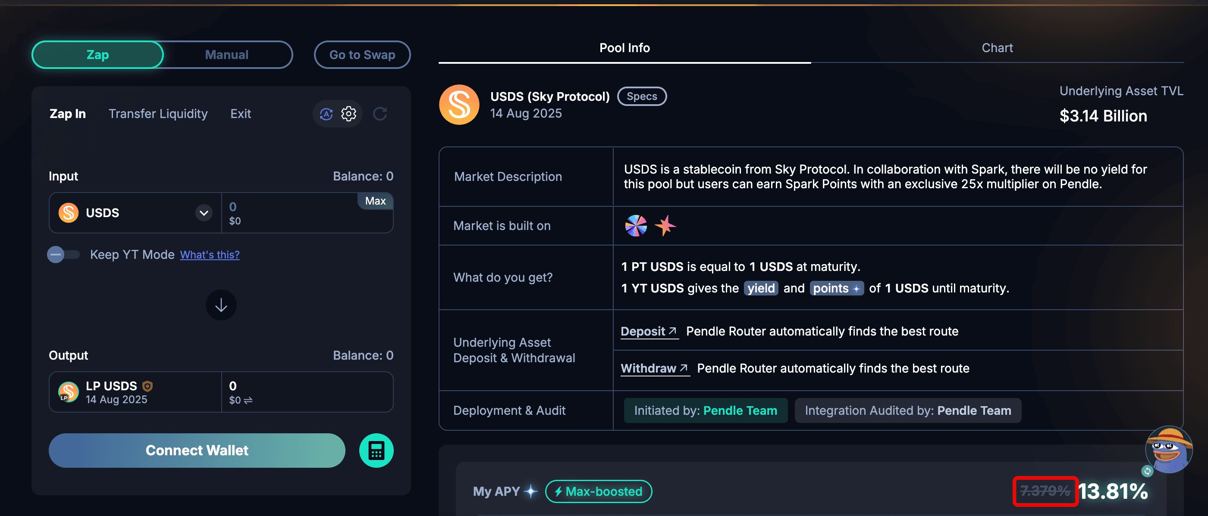
Task: Click the LP USDS output amount field
Action: coord(307,392)
